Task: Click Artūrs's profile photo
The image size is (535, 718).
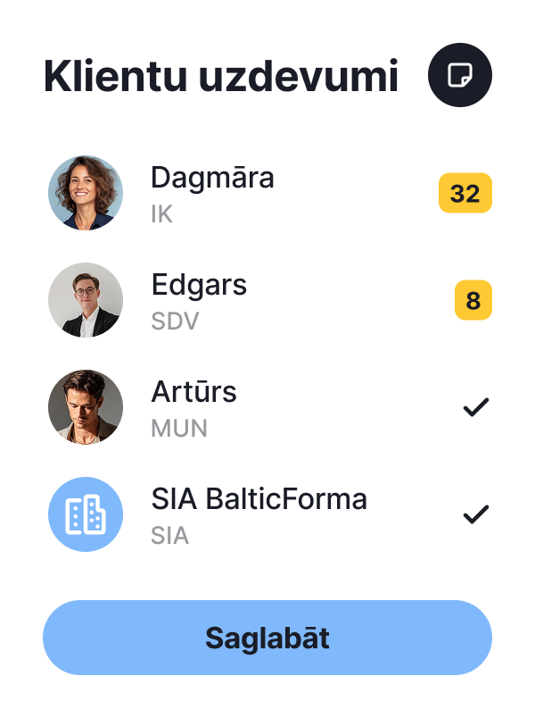Action: coord(86,407)
